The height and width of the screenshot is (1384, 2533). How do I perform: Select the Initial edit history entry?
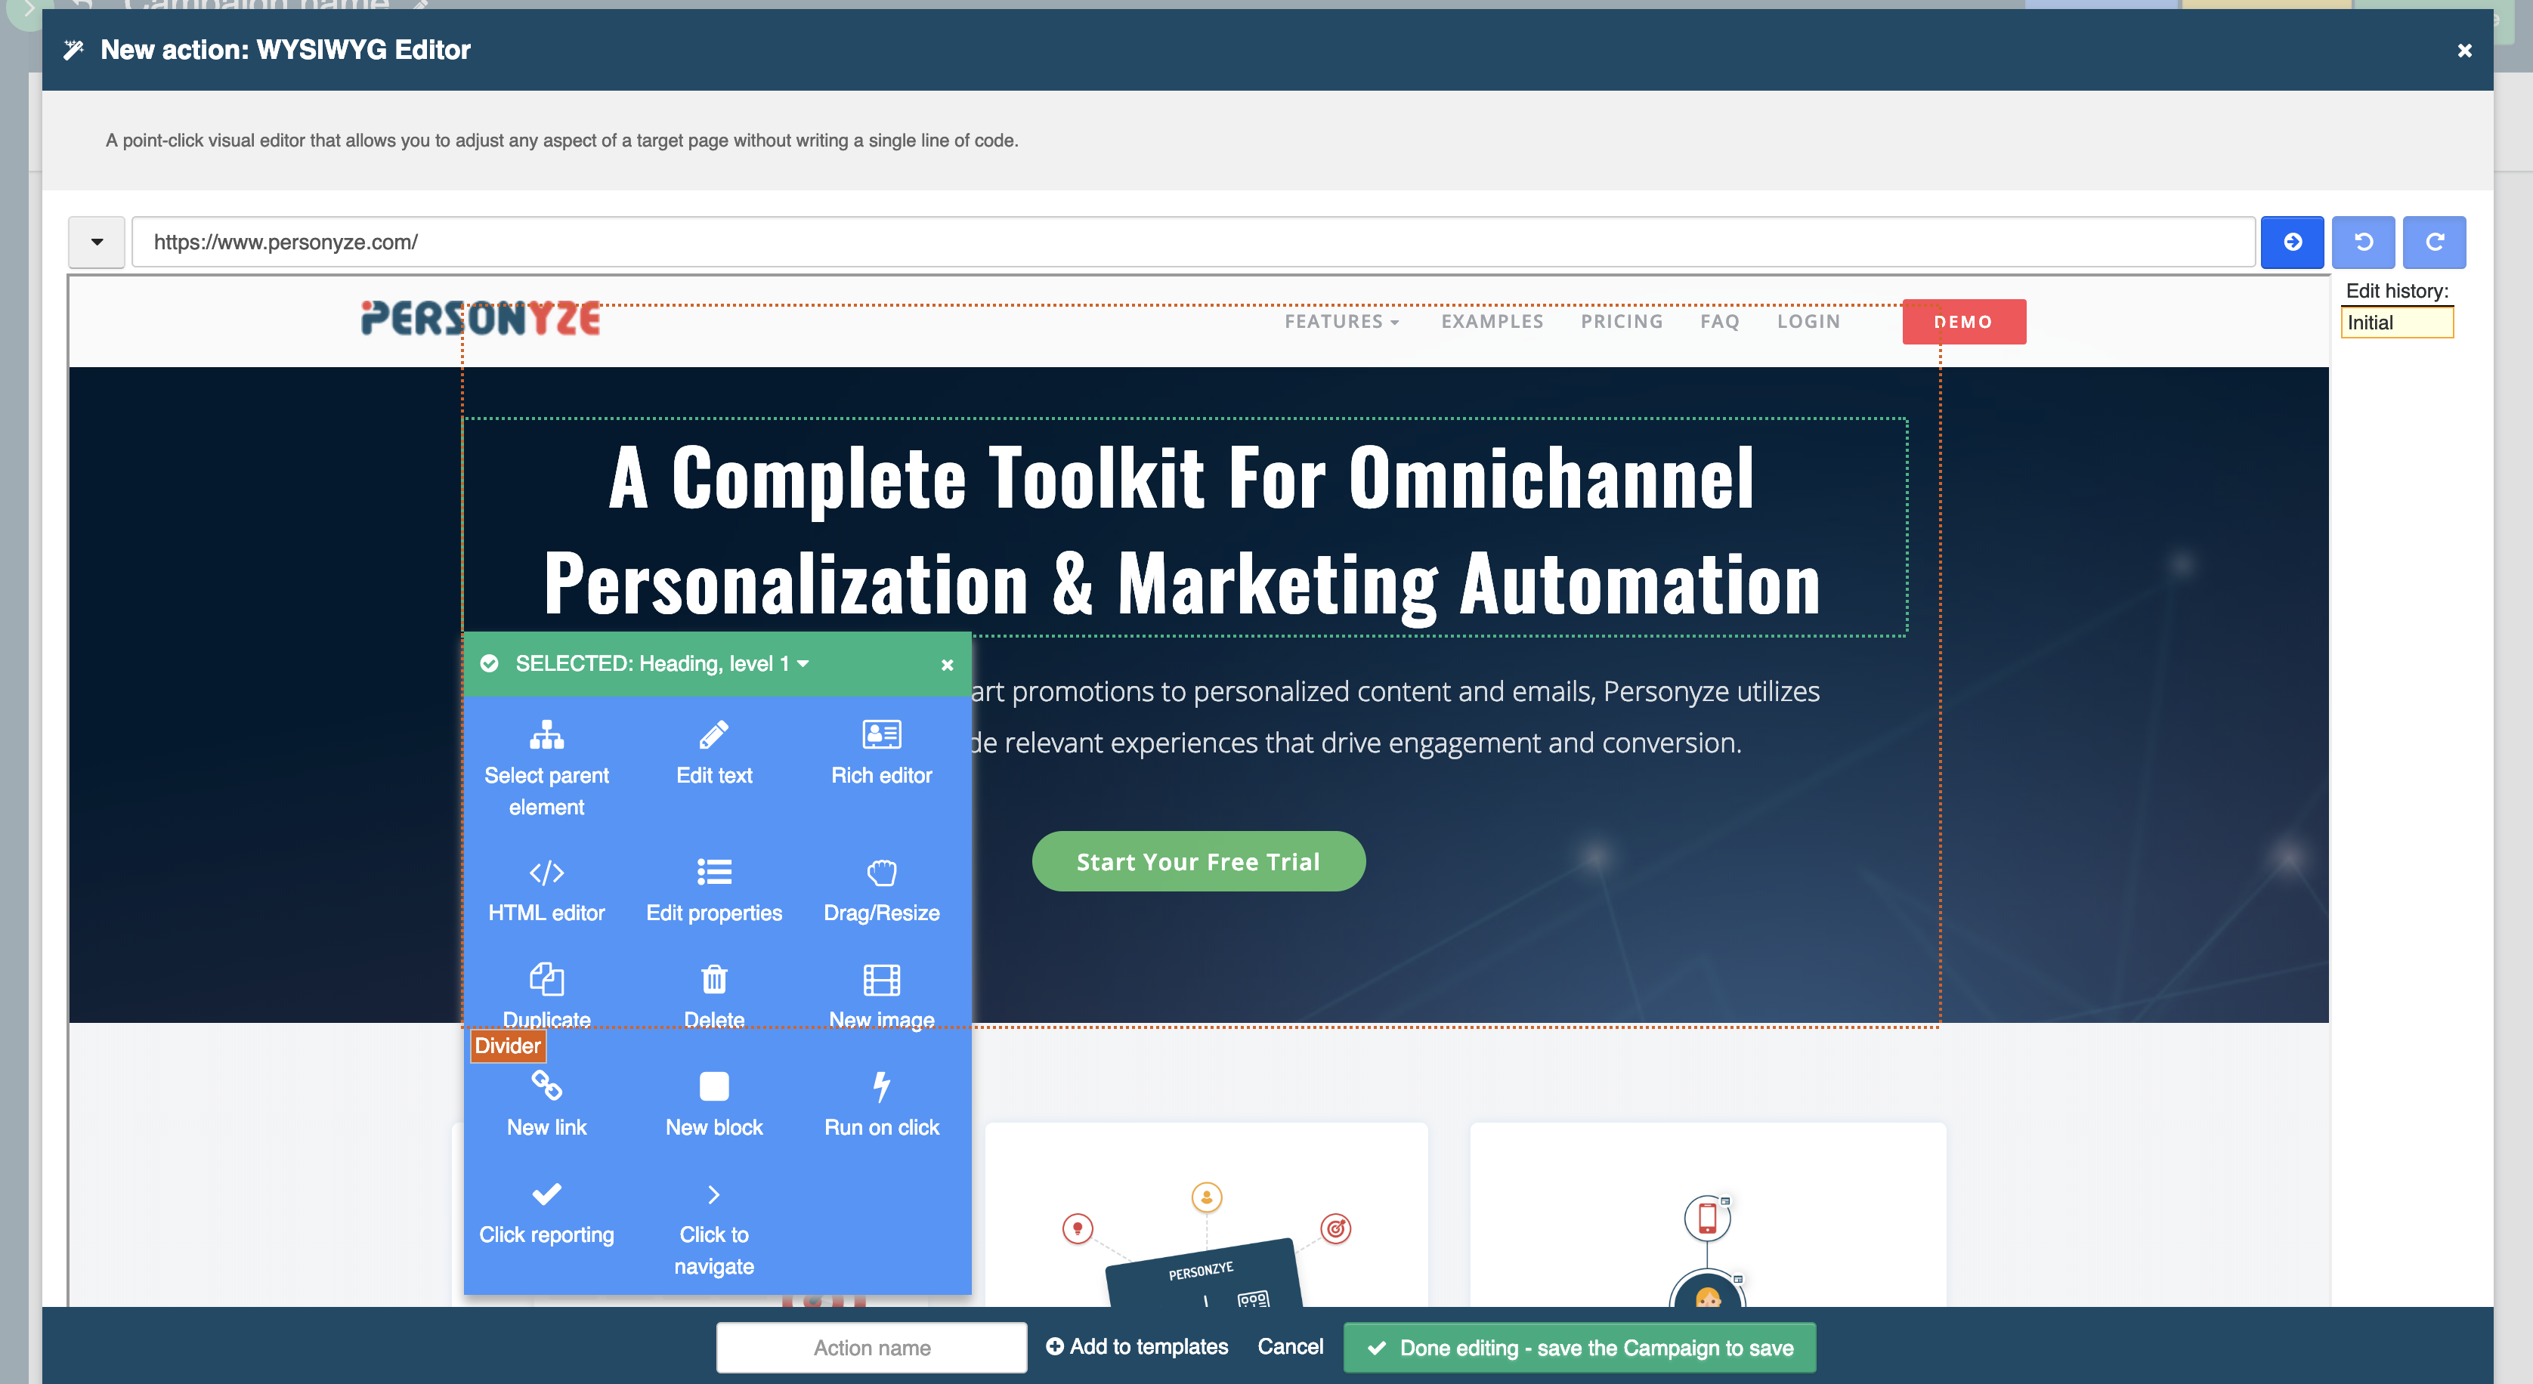pyautogui.click(x=2396, y=323)
